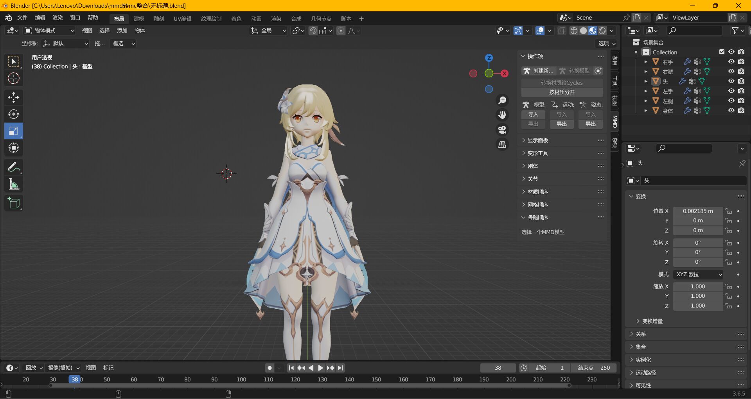
Task: Click the 选项 options button
Action: tap(607, 43)
